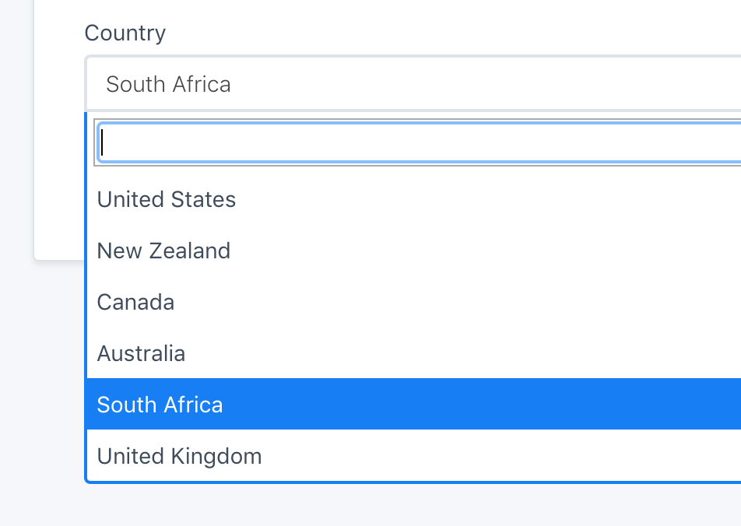The height and width of the screenshot is (526, 741).
Task: Click the South Africa text in the combobox
Action: point(168,83)
